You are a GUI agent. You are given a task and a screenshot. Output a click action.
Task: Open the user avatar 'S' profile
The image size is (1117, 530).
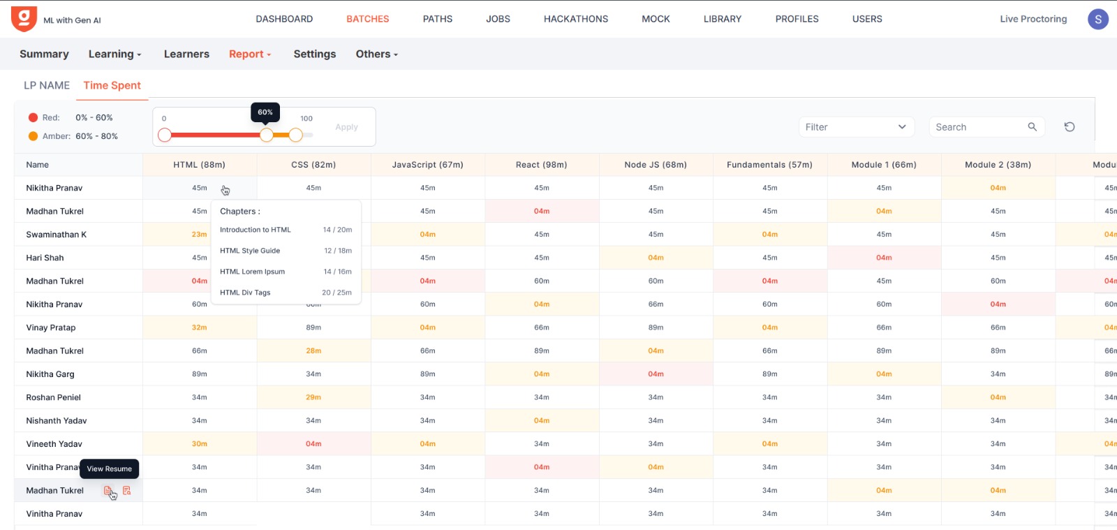click(1097, 20)
